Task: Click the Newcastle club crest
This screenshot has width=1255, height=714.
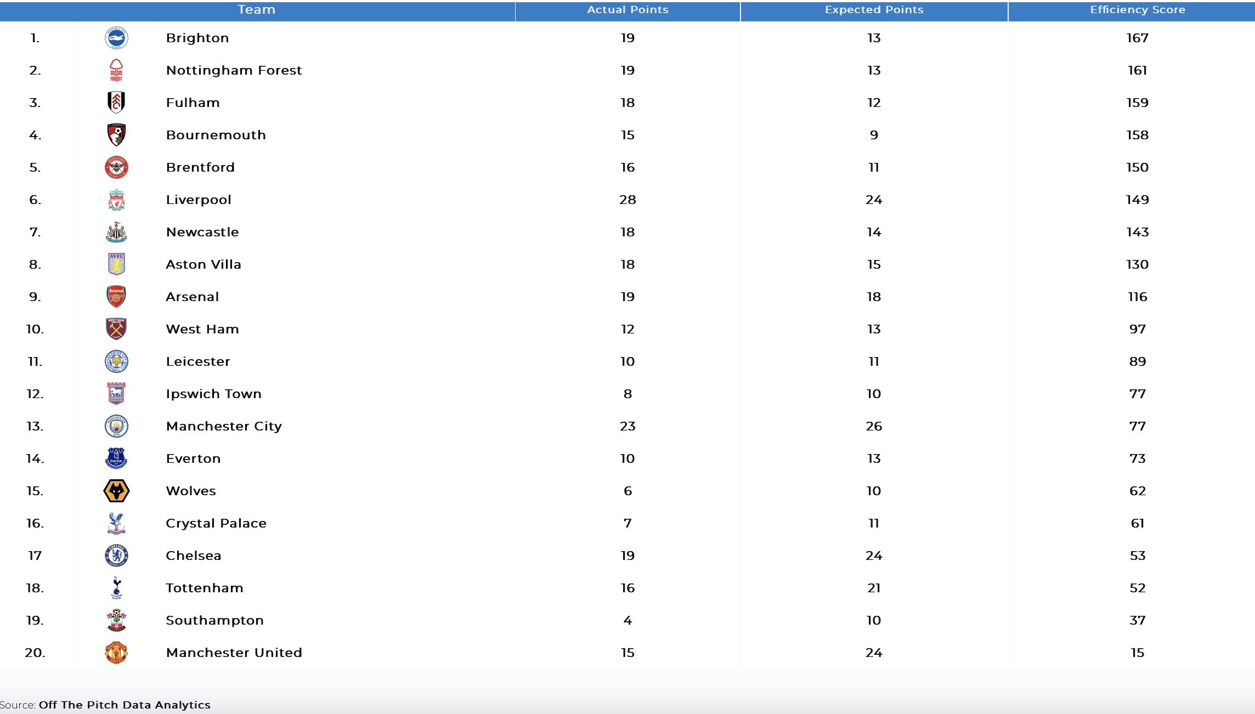Action: [116, 232]
